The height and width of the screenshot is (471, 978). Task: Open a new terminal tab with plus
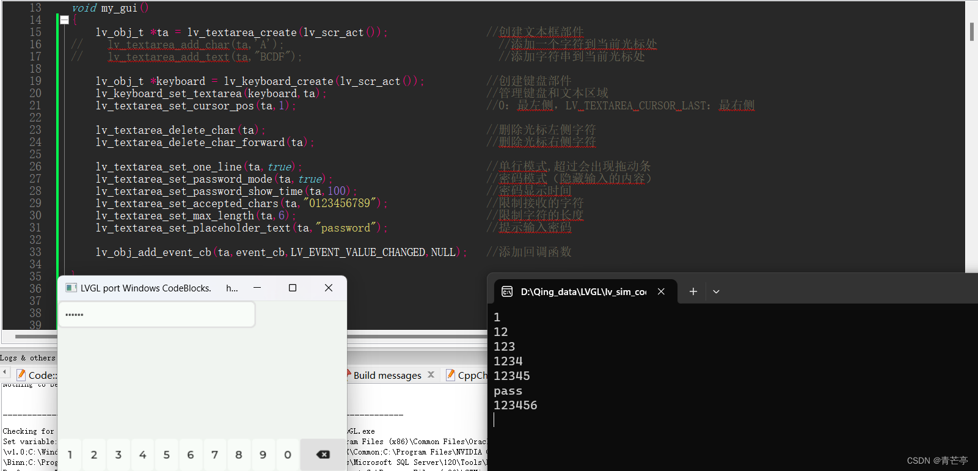coord(693,291)
